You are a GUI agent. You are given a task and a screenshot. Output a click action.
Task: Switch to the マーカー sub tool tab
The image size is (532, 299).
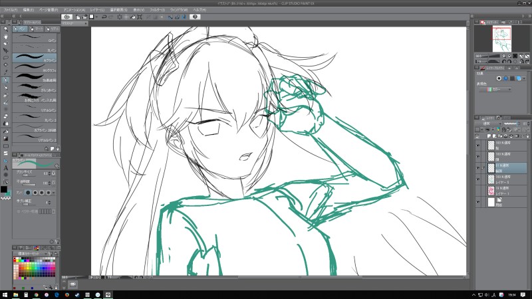point(36,29)
